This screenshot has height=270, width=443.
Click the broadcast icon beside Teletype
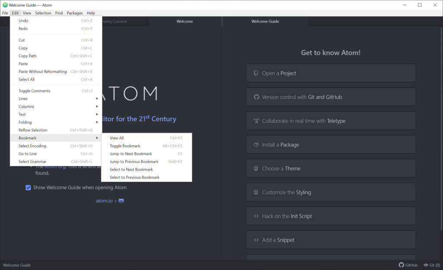point(256,121)
